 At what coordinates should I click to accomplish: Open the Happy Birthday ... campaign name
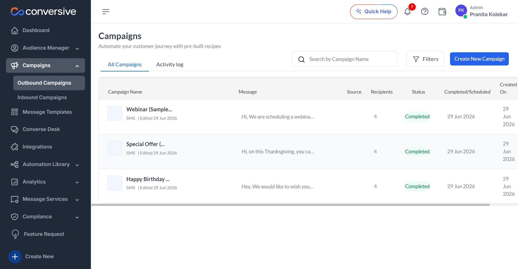pyautogui.click(x=148, y=179)
